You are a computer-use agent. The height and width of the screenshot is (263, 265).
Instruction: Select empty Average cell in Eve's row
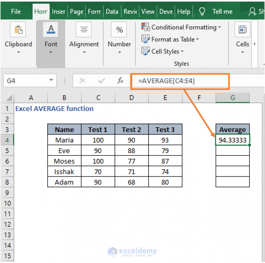233,150
